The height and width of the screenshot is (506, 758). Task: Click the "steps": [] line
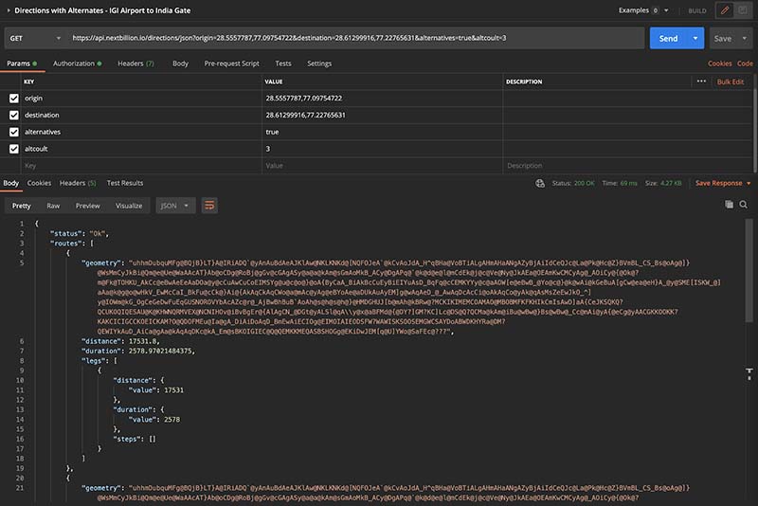coord(135,439)
